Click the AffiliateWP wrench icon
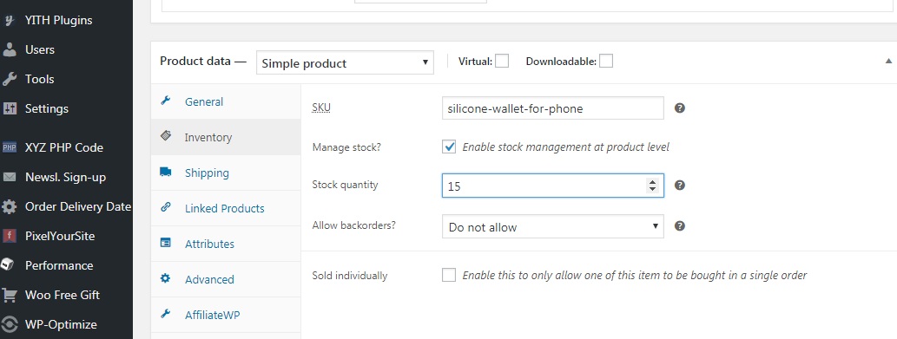This screenshot has width=897, height=339. pos(165,314)
